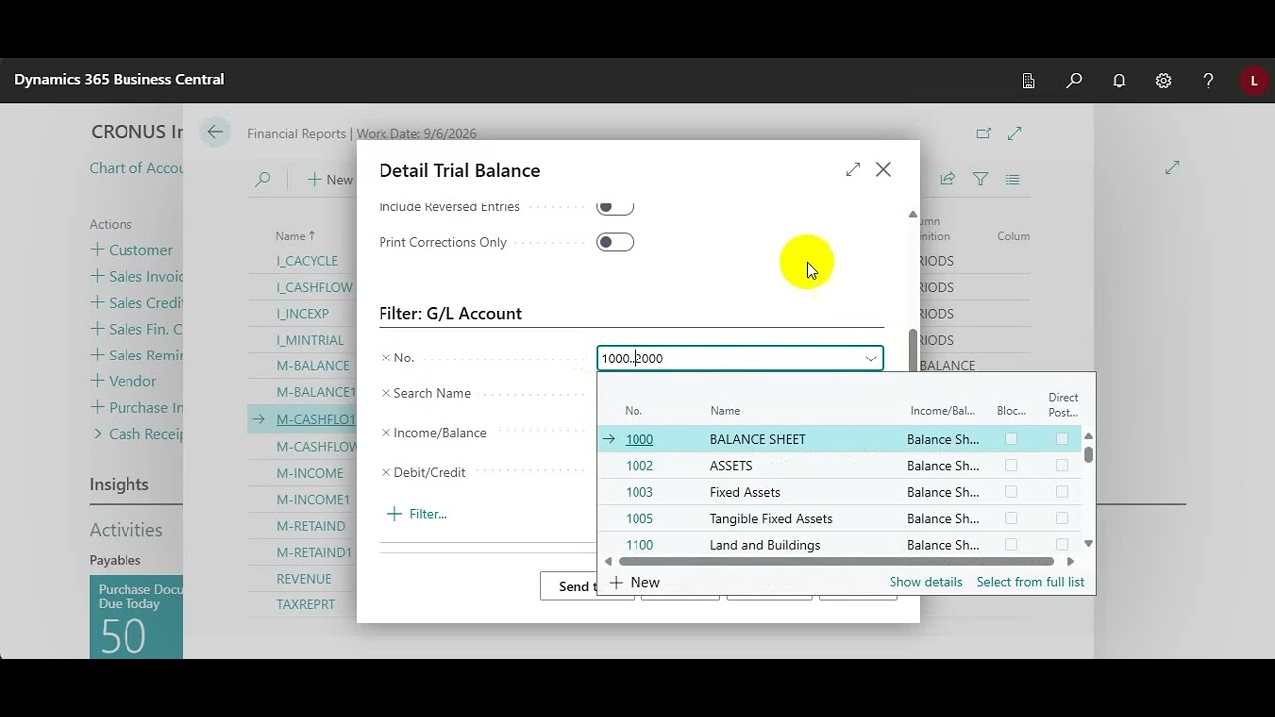Click New in Financial Reports toolbar
The image size is (1275, 717).
(329, 180)
